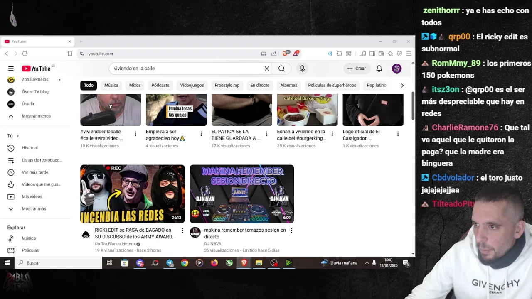The width and height of the screenshot is (532, 299).
Task: Open options for Echan a viviendo short
Action: [332, 134]
